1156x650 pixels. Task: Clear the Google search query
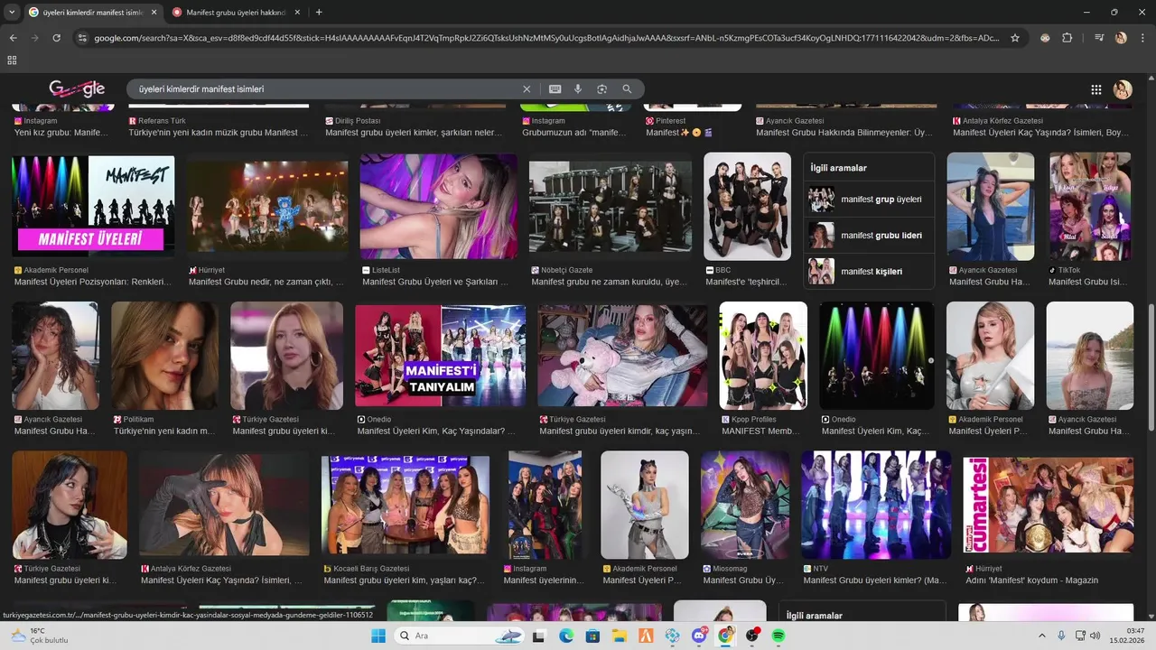click(527, 89)
